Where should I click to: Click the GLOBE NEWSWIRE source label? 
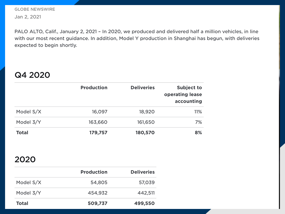(x=35, y=9)
